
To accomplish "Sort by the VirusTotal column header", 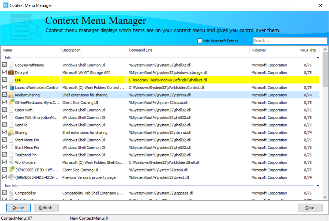I will pos(308,50).
